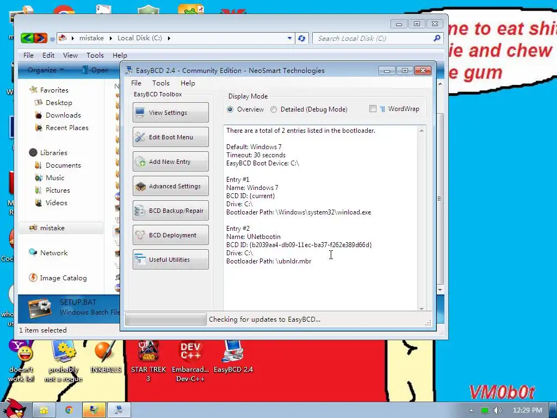Open "doesn't work lol" desktop icon

pos(21,361)
